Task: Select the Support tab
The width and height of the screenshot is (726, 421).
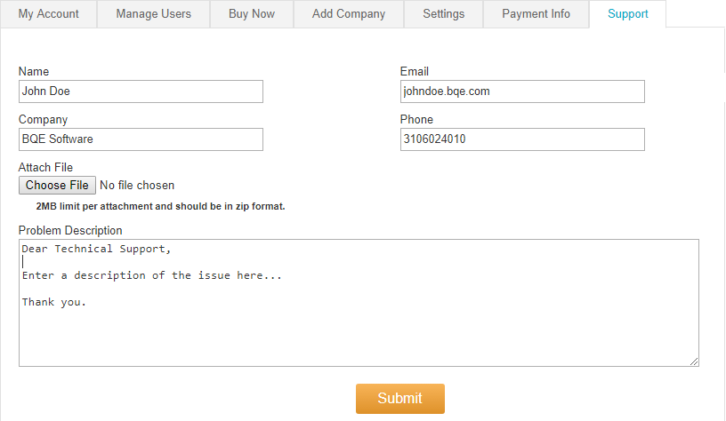Action: 628,14
